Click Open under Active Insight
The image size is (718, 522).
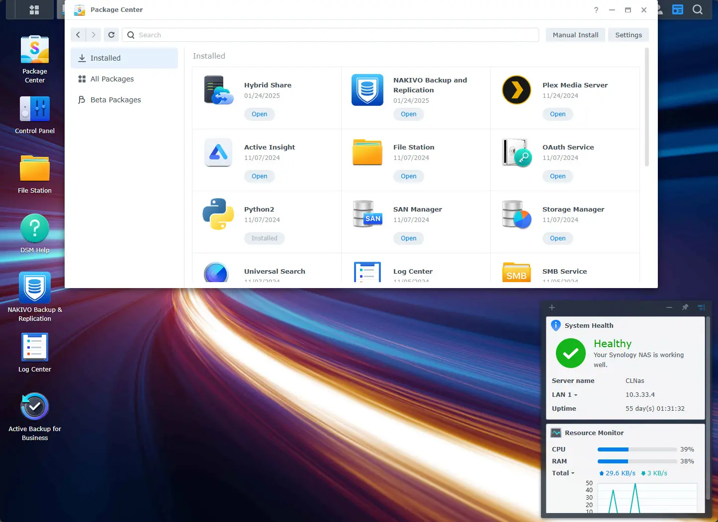click(x=260, y=176)
